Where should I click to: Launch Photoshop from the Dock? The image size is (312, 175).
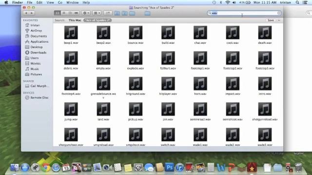(x=169, y=167)
